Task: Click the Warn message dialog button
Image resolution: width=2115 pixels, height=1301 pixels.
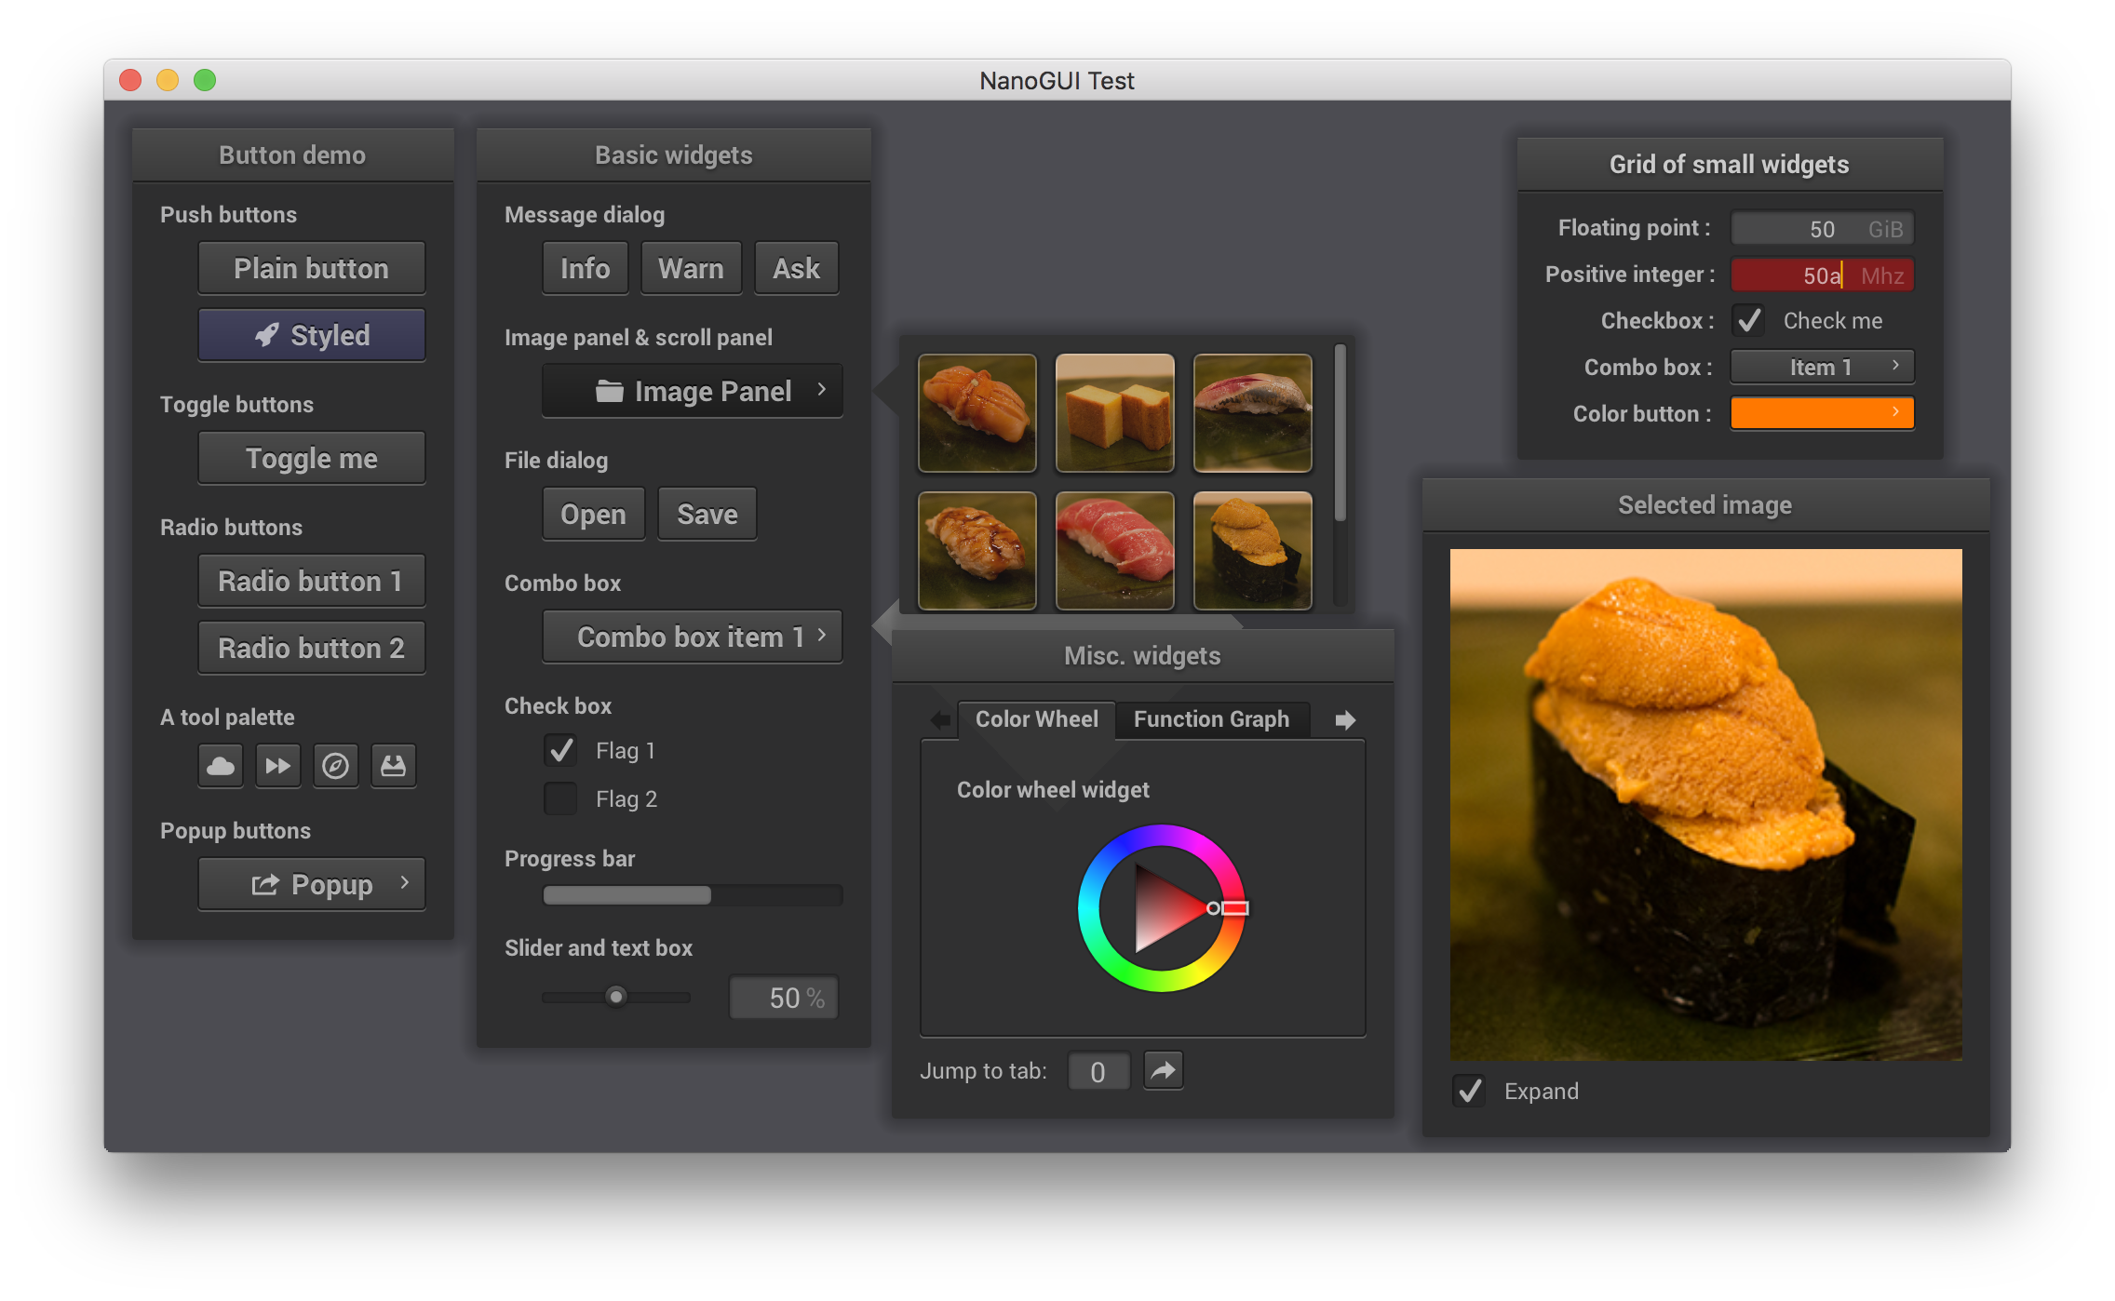Action: 691,267
